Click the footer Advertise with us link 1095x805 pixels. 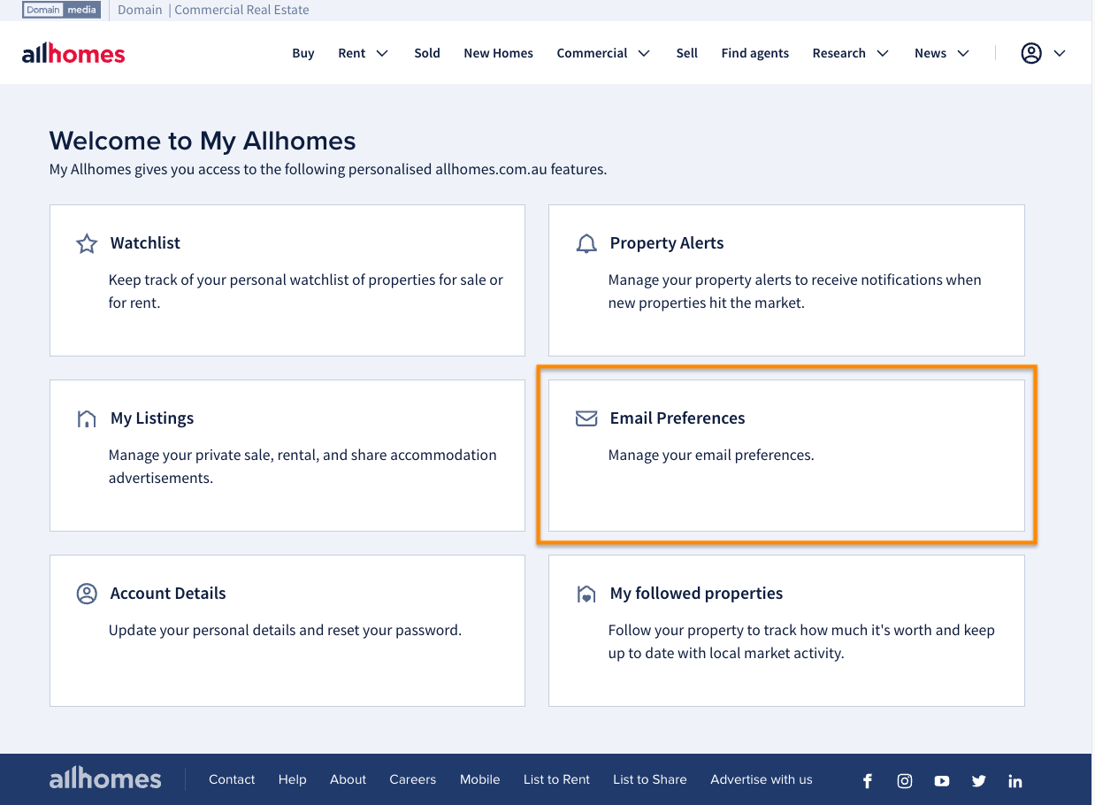(x=762, y=779)
